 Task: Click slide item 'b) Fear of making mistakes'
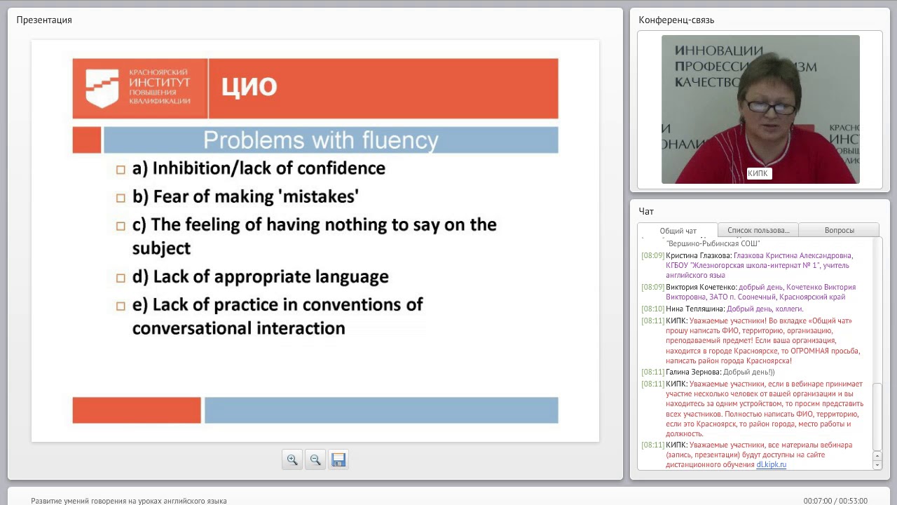click(x=245, y=196)
